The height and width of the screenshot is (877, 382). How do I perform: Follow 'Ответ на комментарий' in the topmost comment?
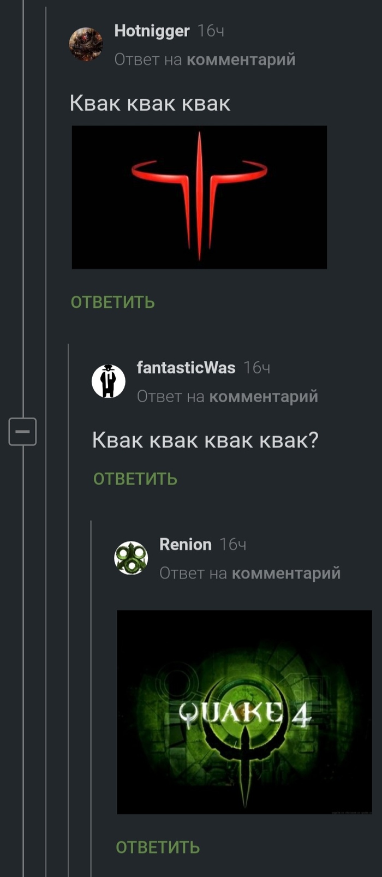coord(205,59)
